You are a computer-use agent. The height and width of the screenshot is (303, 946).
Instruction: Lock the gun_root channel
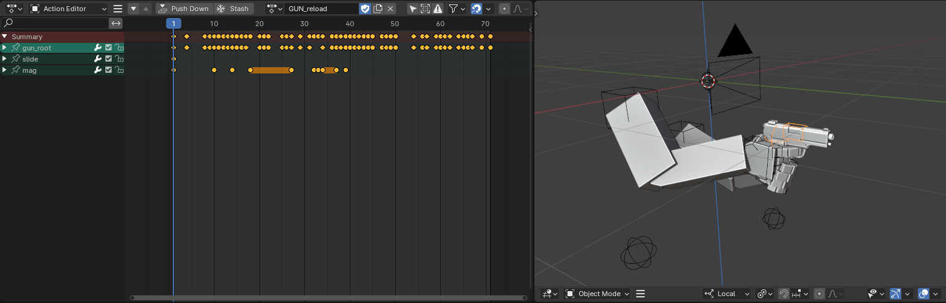[x=118, y=48]
